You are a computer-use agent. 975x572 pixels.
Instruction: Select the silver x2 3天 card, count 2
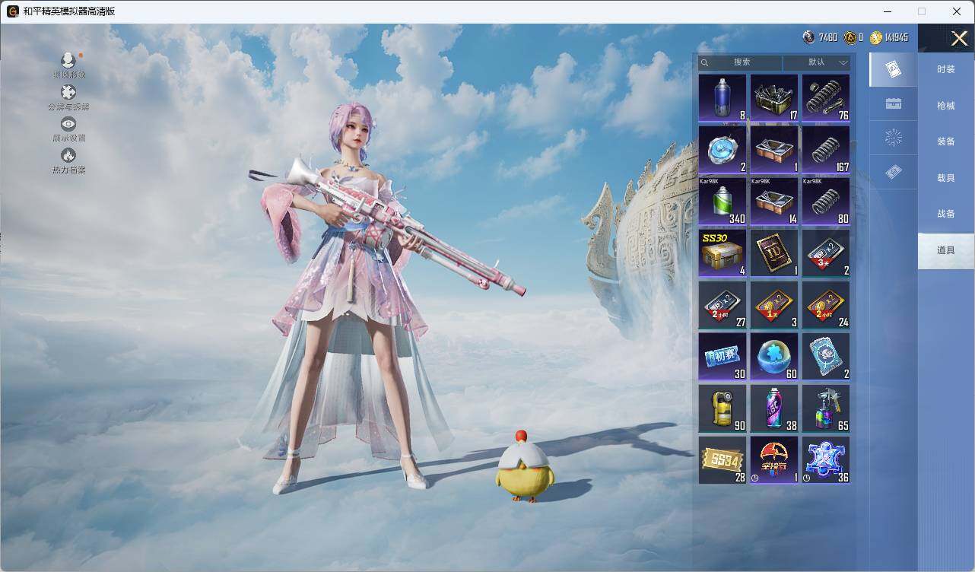tap(826, 253)
